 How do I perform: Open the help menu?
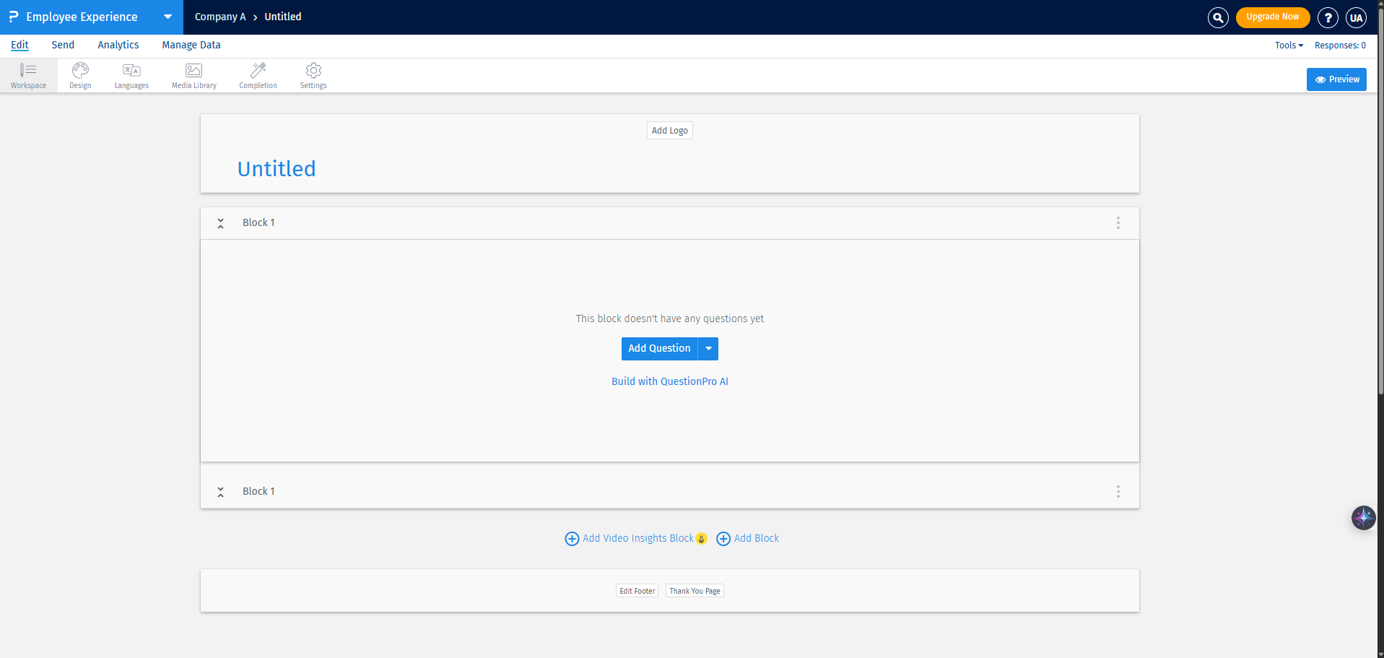pyautogui.click(x=1328, y=17)
